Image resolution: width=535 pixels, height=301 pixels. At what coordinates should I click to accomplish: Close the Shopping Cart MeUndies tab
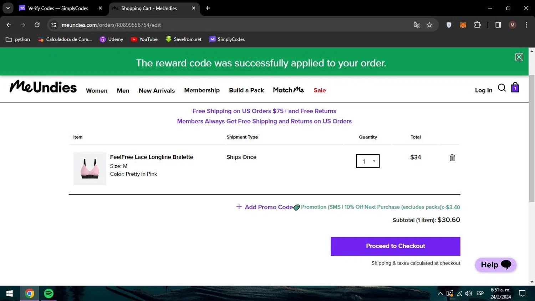194,8
